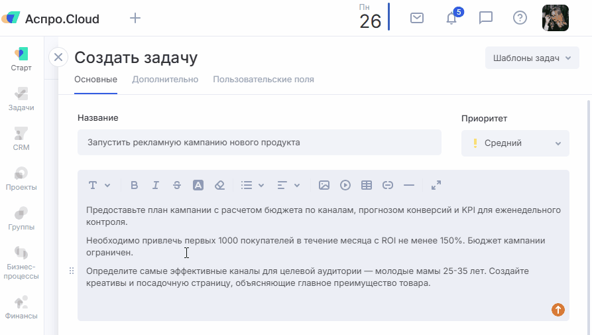Switch to the Дополнительно tab
Image resolution: width=592 pixels, height=335 pixels.
[x=165, y=80]
